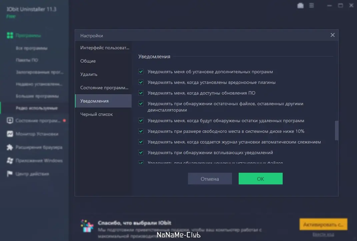Click the Ввести код link under the yellow activate button
Screen dimensions: 357x241
323,234
